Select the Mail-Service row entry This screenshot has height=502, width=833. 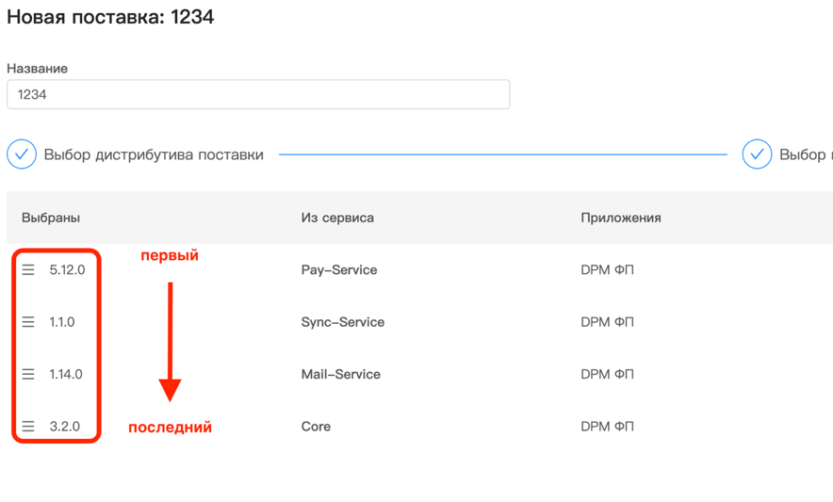[x=341, y=374]
